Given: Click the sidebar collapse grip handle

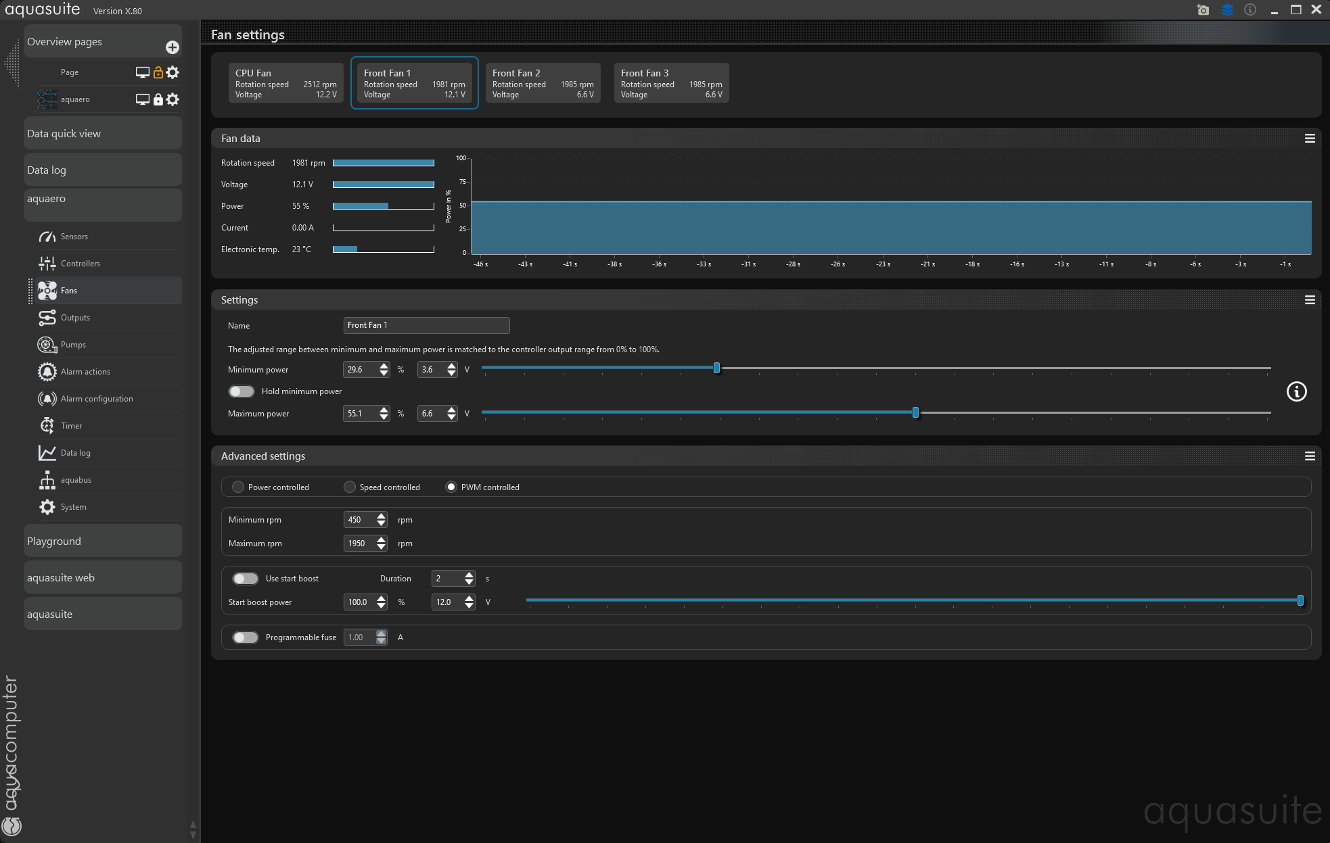Looking at the screenshot, I should tap(12, 63).
